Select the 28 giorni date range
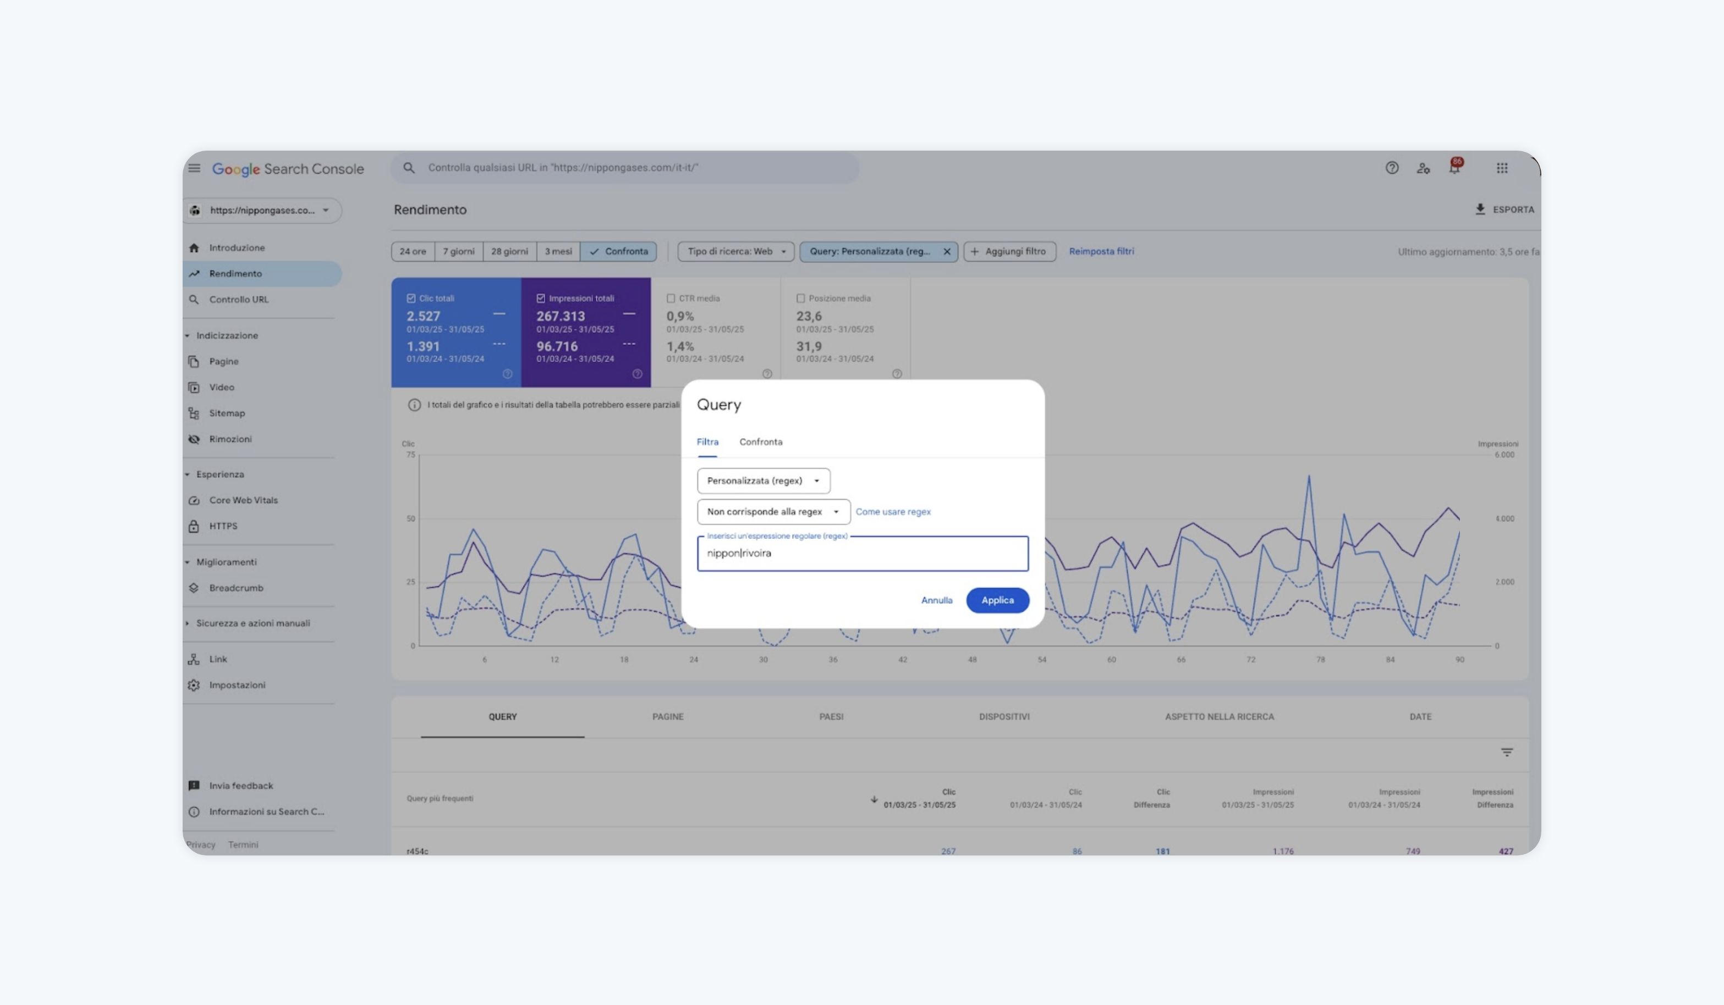This screenshot has width=1724, height=1005. coord(510,252)
